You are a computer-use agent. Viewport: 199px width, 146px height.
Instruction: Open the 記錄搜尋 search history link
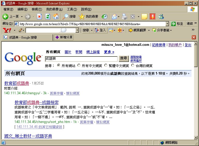click(x=159, y=45)
